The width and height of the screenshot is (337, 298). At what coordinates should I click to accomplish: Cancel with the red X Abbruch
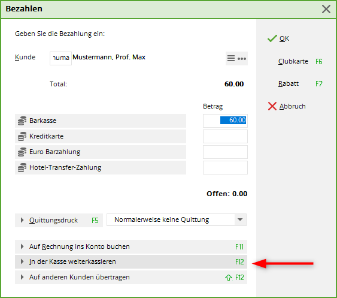tap(287, 106)
